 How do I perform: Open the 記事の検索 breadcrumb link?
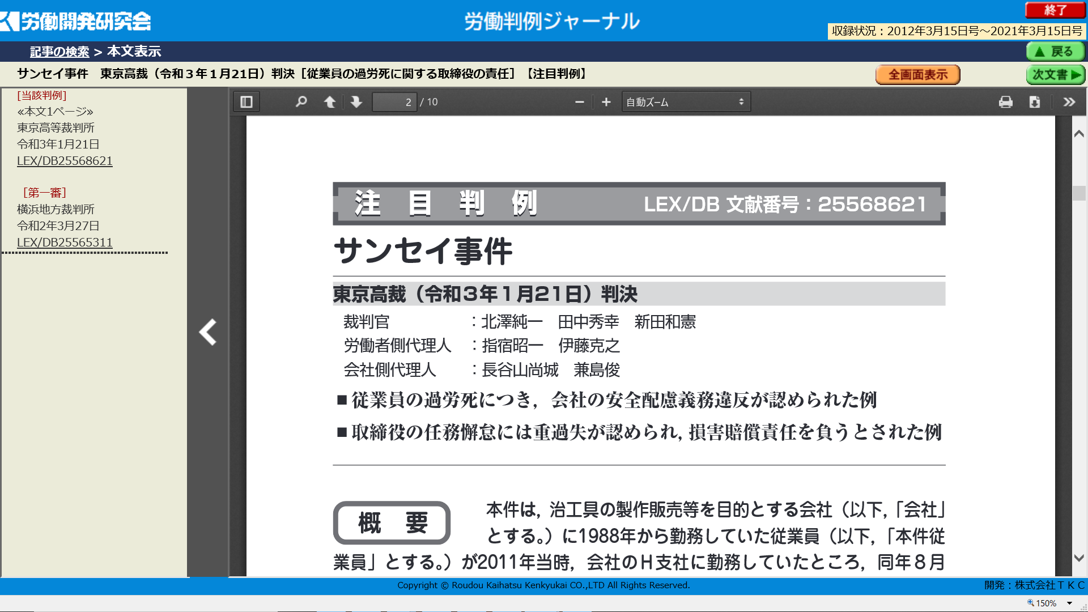click(x=59, y=52)
